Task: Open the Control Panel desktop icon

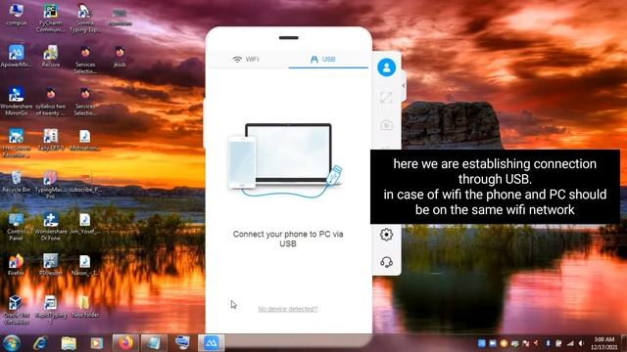Action: tap(17, 227)
